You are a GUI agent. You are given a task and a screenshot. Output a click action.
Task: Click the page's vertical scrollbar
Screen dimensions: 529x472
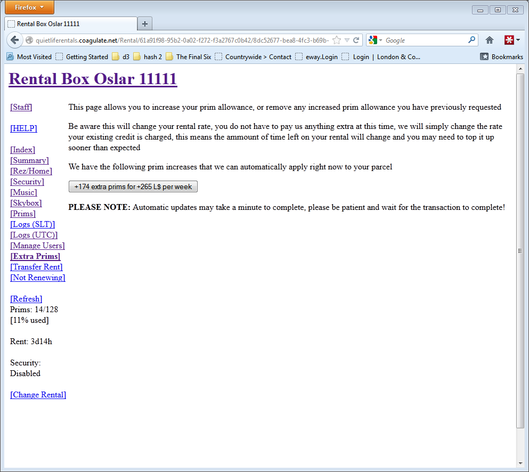tap(520, 250)
